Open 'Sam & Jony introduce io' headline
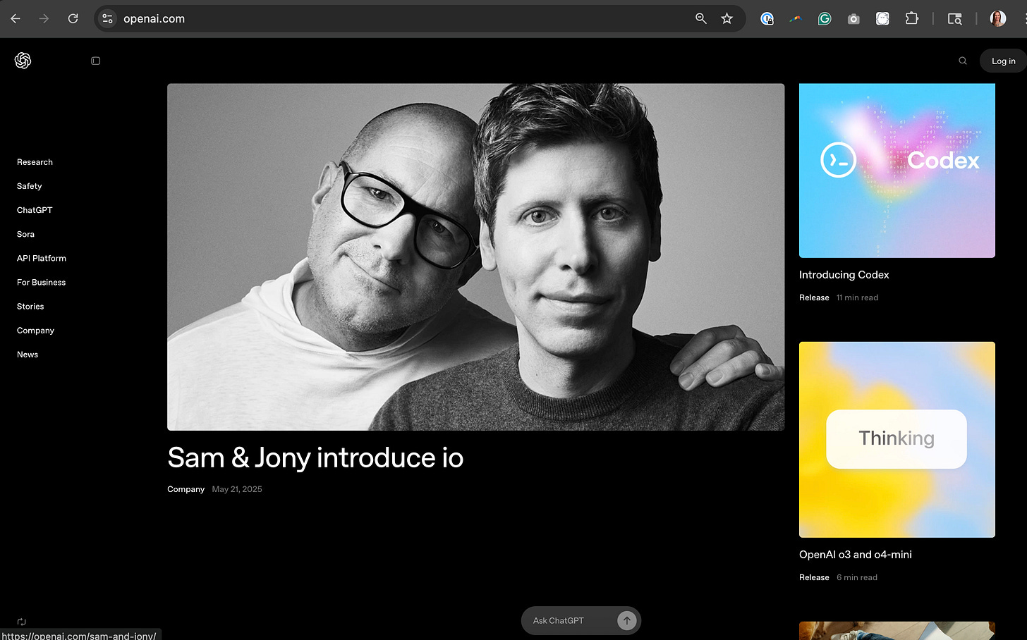1027x640 pixels. [315, 458]
